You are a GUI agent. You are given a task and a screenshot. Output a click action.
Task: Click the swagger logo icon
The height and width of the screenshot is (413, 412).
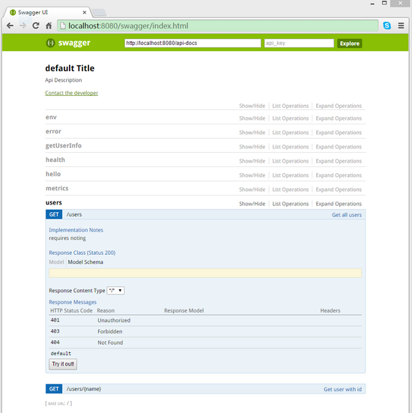[50, 43]
